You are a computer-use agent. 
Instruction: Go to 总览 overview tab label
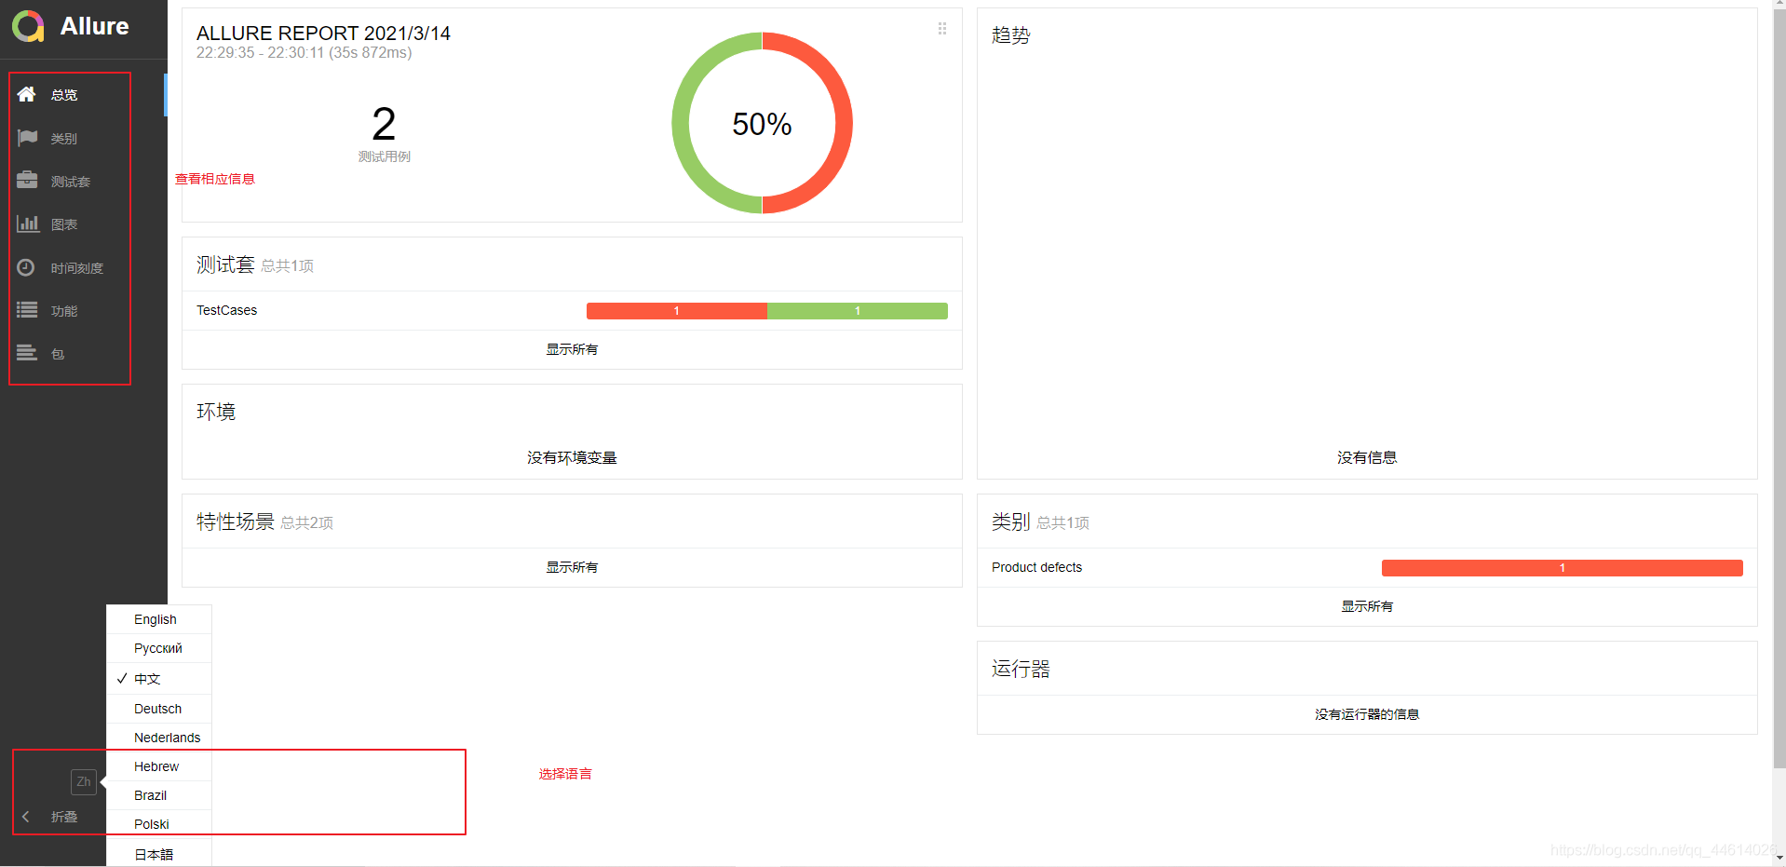(x=64, y=95)
